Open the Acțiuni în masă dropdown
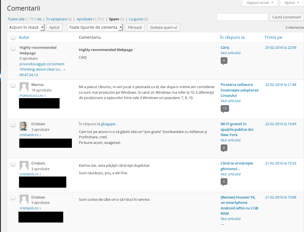The image size is (304, 232). click(x=26, y=27)
